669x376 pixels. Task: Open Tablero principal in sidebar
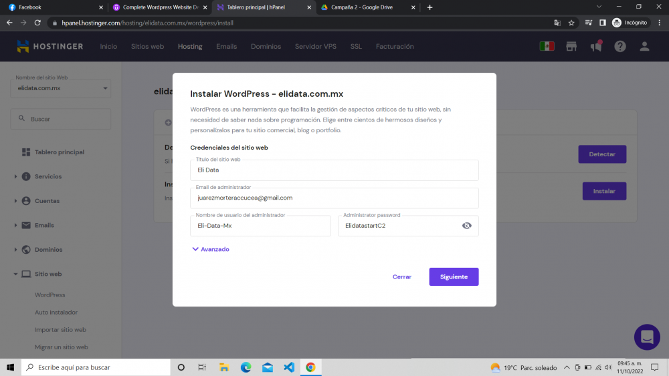click(x=60, y=152)
